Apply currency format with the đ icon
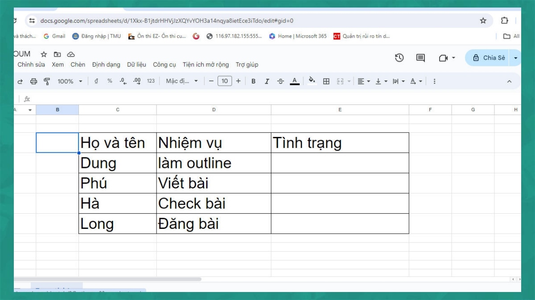The image size is (535, 300). (x=96, y=81)
